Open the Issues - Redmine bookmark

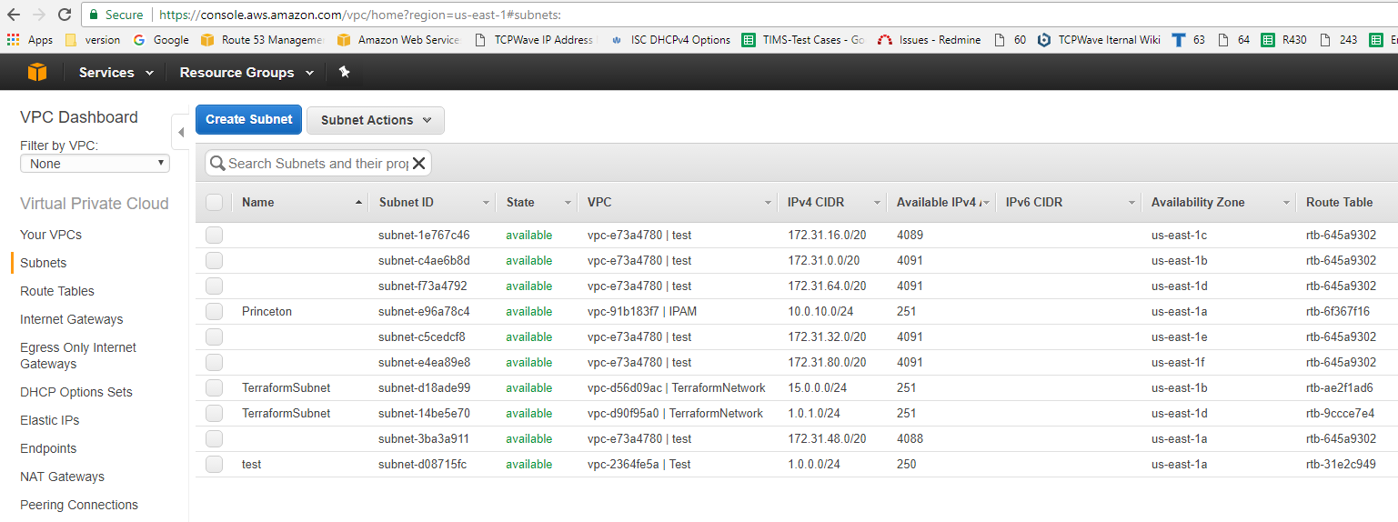click(x=929, y=40)
